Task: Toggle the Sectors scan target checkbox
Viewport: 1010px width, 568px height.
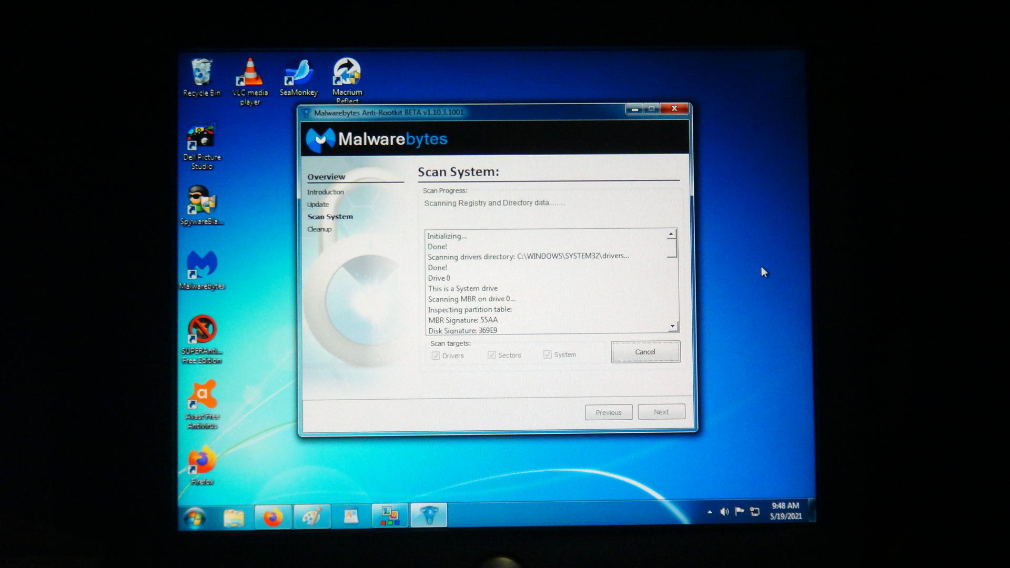Action: (x=492, y=356)
